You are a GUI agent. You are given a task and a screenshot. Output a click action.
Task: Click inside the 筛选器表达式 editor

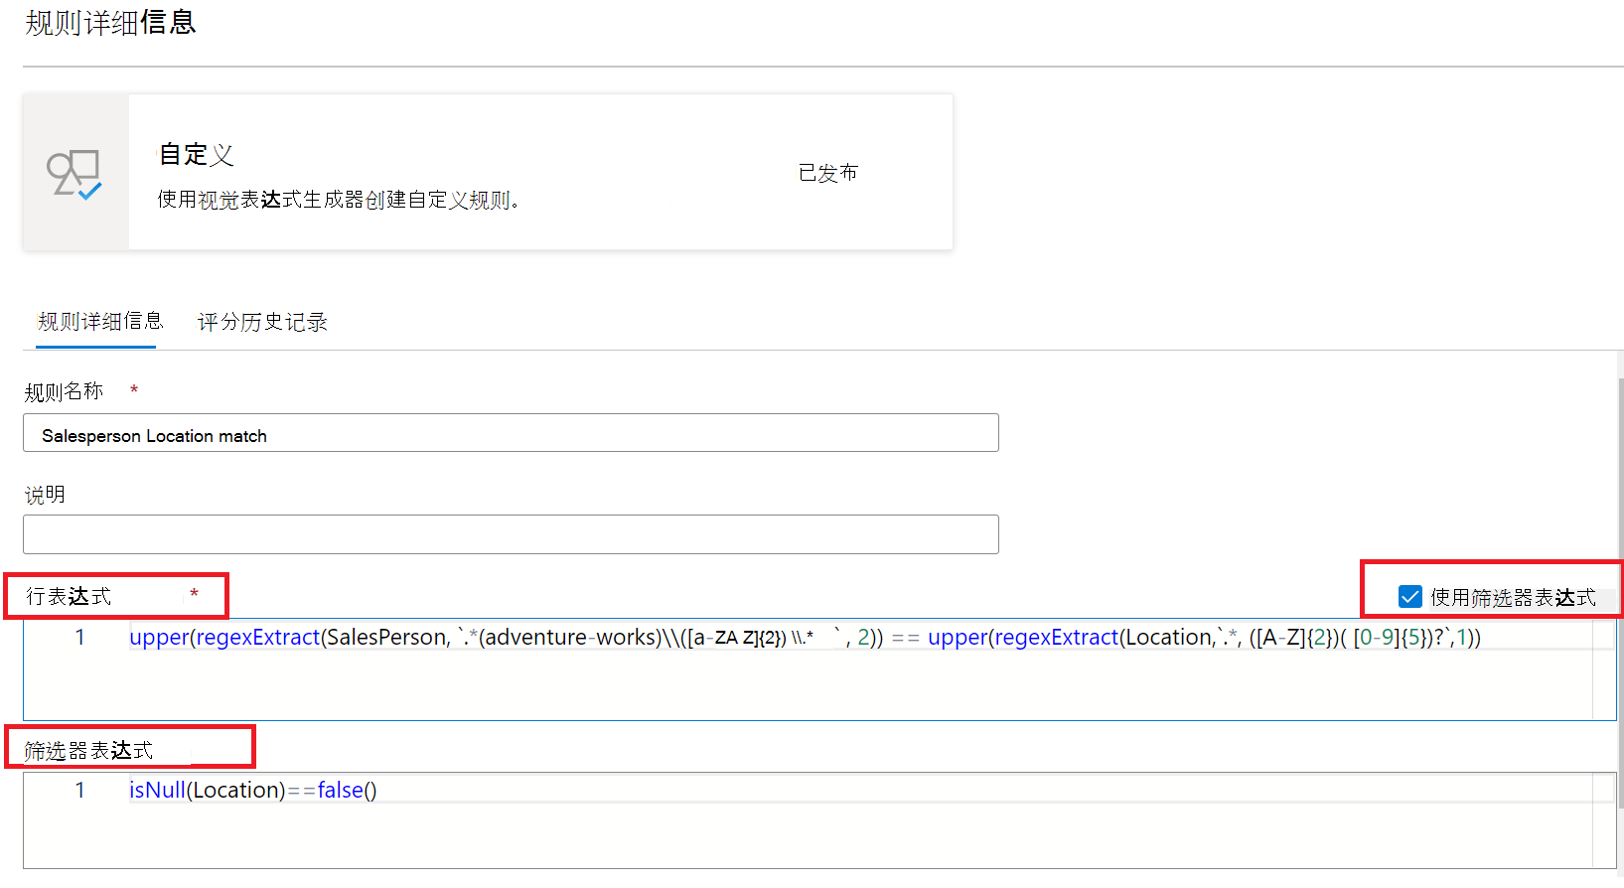tap(819, 820)
